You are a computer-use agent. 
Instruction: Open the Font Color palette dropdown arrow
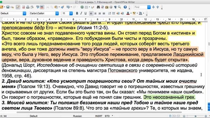(131, 13)
